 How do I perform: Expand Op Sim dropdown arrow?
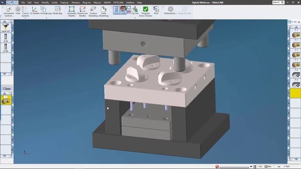135,18
